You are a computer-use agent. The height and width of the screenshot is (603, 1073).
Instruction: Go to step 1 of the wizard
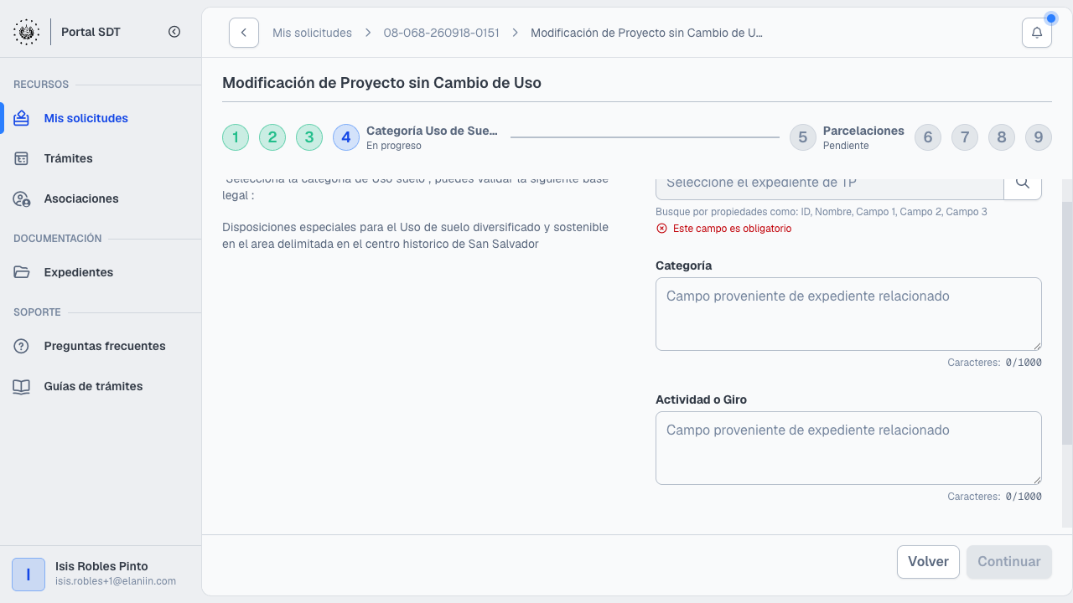click(x=236, y=137)
